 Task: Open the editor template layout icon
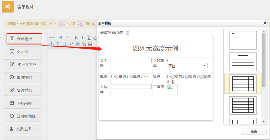point(77,44)
